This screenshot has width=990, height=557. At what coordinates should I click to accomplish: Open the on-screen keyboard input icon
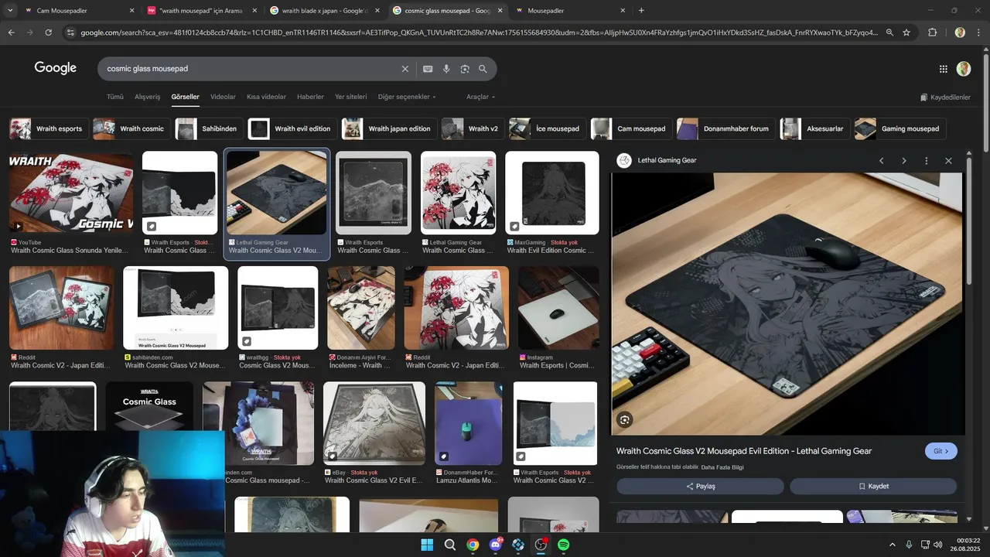click(428, 69)
